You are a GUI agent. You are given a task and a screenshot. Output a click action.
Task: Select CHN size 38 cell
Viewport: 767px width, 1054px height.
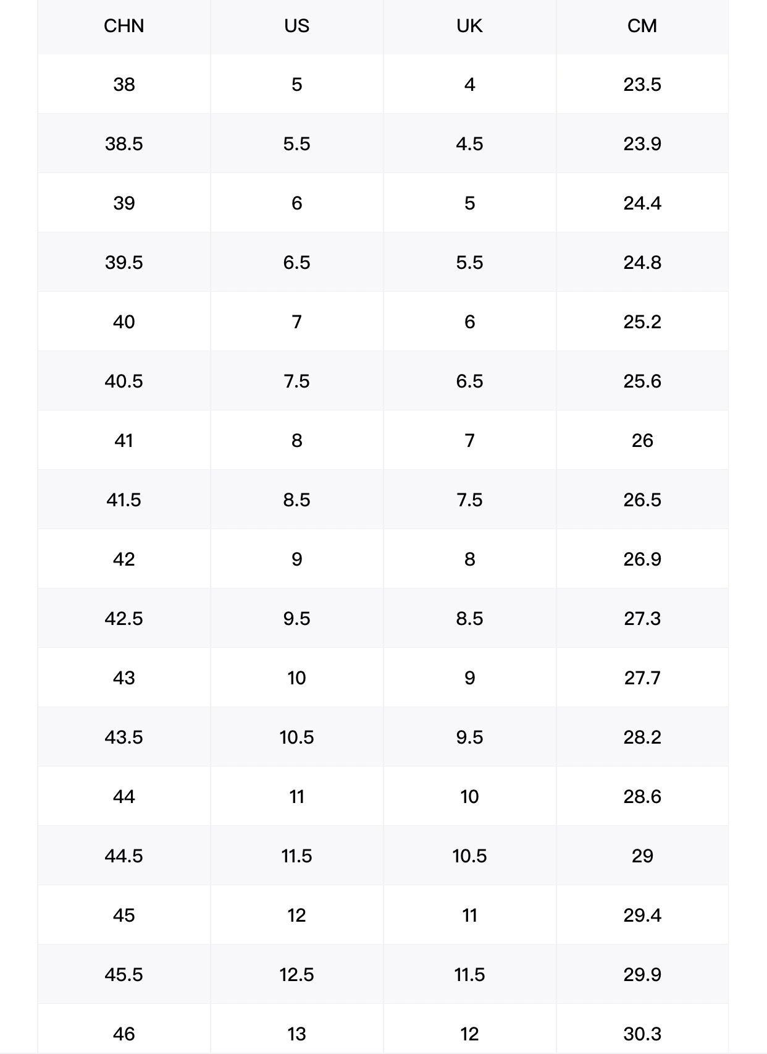[124, 84]
